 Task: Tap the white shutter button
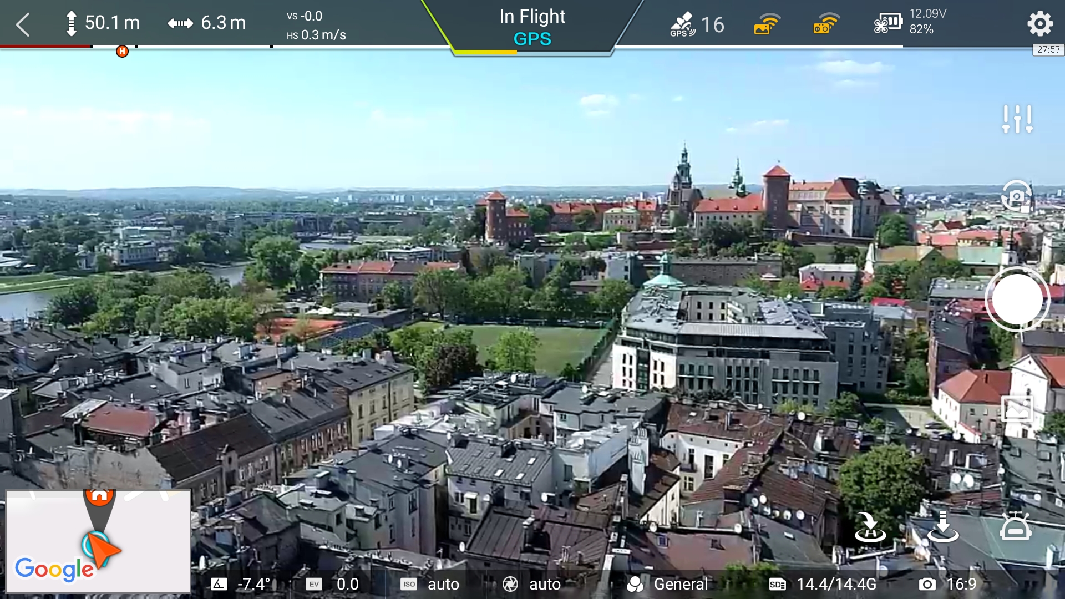[x=1017, y=299]
